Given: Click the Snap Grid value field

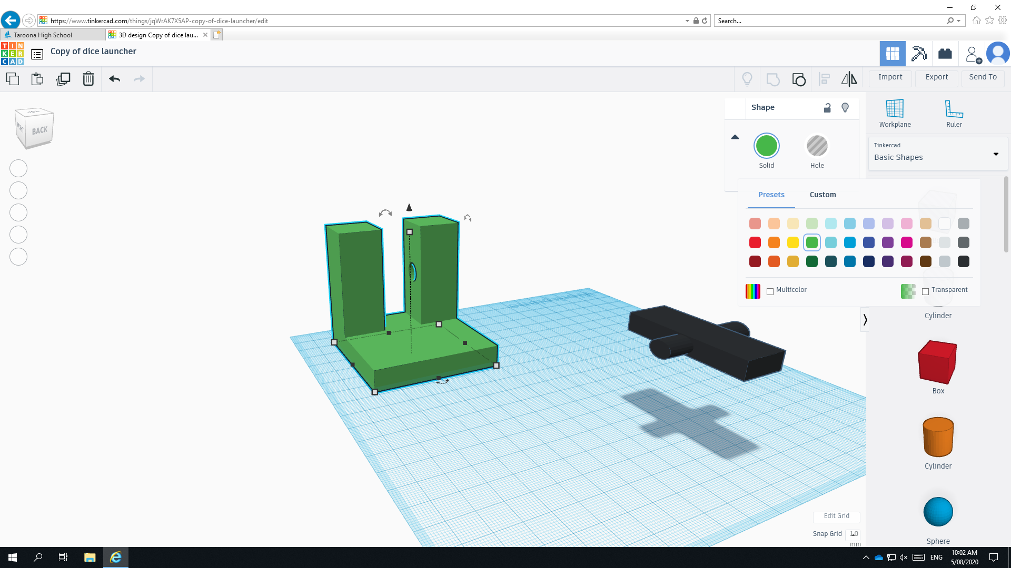Looking at the screenshot, I should [853, 533].
